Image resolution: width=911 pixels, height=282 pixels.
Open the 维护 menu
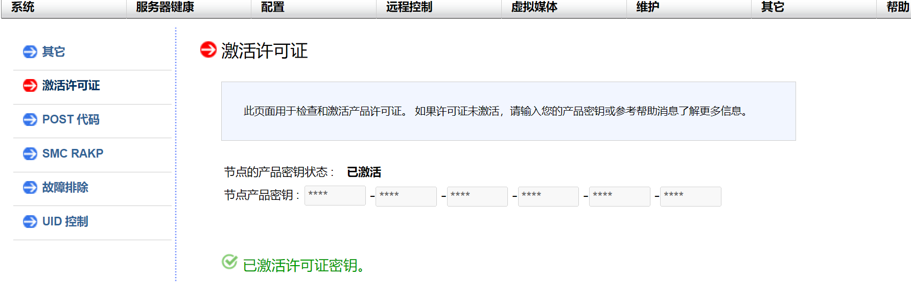click(x=648, y=7)
